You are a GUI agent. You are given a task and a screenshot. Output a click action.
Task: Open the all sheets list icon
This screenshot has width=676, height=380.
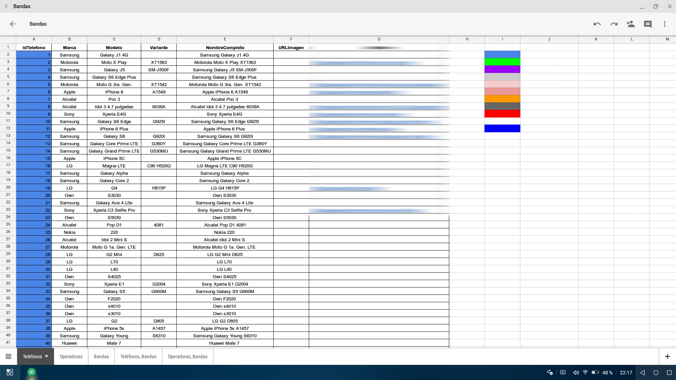click(8, 356)
